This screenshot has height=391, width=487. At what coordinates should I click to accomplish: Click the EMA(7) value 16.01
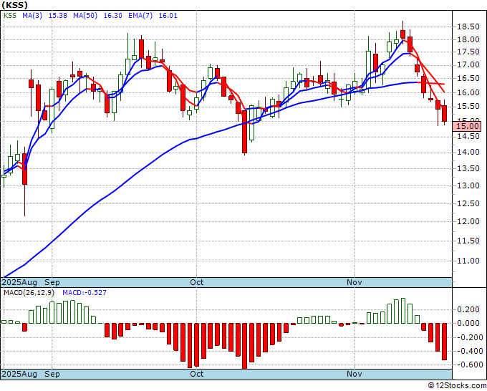point(168,16)
